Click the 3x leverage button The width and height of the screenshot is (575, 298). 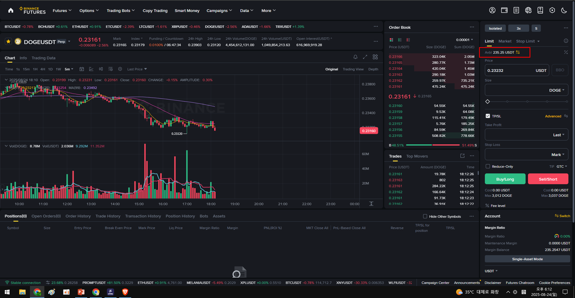[x=518, y=28]
